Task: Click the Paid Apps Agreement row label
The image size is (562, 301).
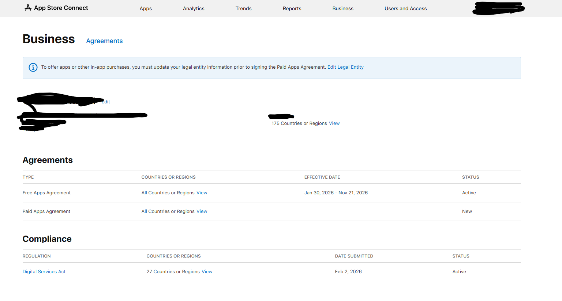Action: pos(46,212)
